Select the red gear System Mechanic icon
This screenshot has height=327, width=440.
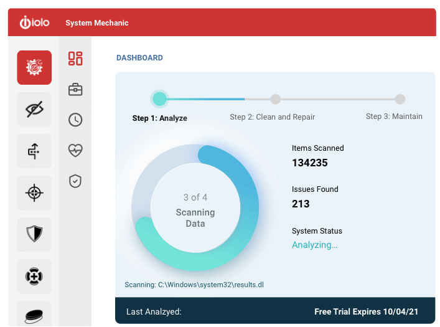tap(34, 67)
